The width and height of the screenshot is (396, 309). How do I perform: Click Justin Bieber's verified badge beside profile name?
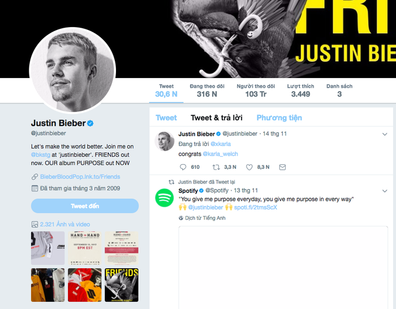91,123
